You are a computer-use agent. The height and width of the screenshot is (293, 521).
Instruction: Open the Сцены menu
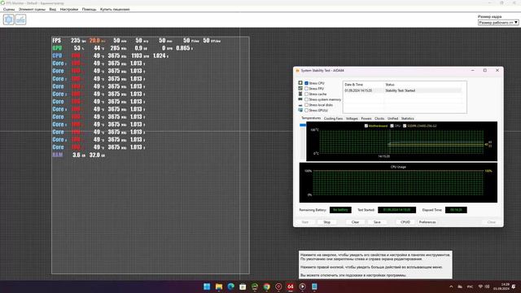[9, 9]
